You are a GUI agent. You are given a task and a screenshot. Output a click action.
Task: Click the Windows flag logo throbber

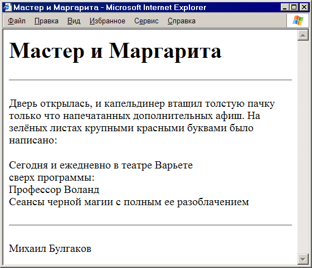(298, 21)
